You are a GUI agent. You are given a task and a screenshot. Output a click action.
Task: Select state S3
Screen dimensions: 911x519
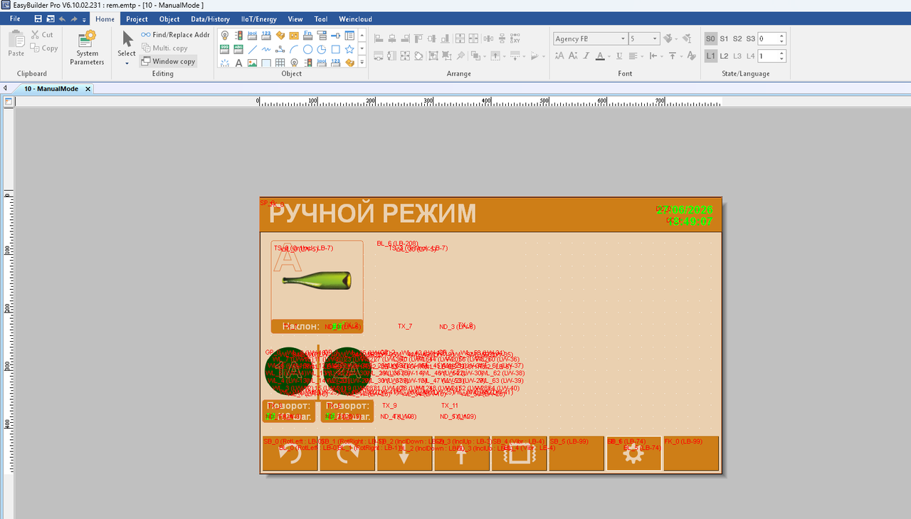tap(750, 38)
